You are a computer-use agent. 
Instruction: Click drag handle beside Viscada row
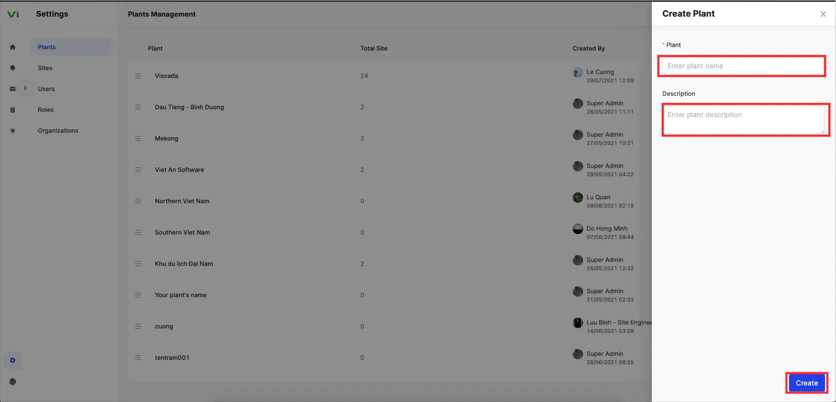(x=138, y=76)
